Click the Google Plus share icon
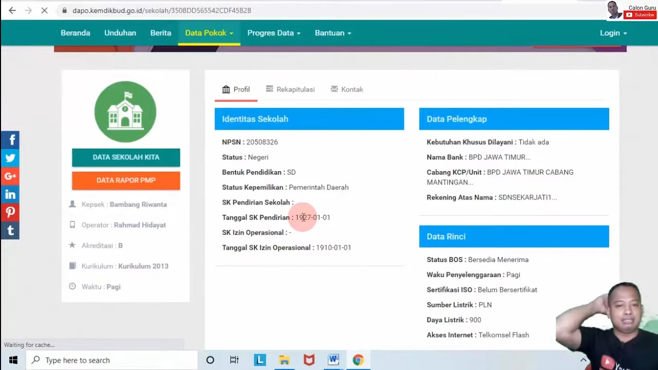 (10, 176)
